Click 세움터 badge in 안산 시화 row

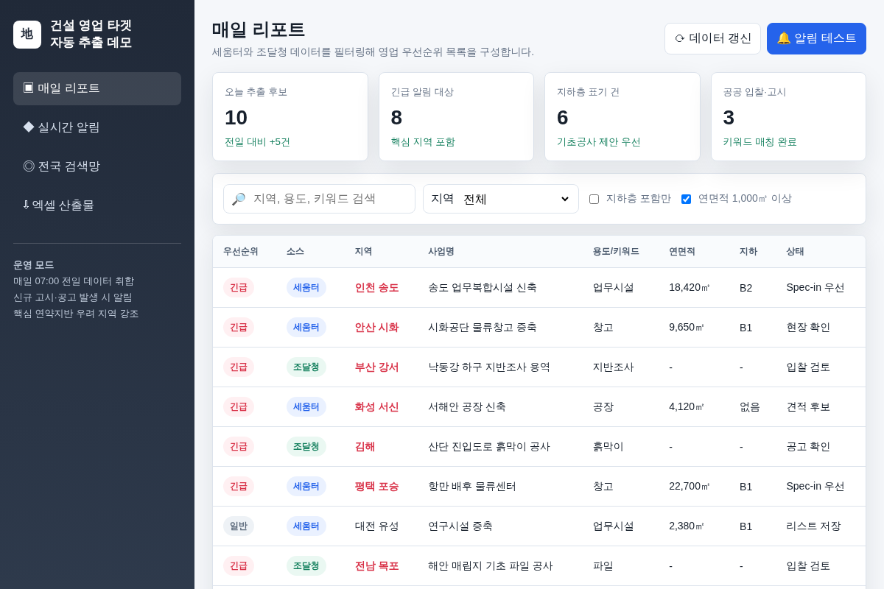click(x=306, y=327)
